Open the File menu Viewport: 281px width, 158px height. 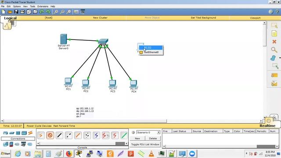click(x=3, y=6)
